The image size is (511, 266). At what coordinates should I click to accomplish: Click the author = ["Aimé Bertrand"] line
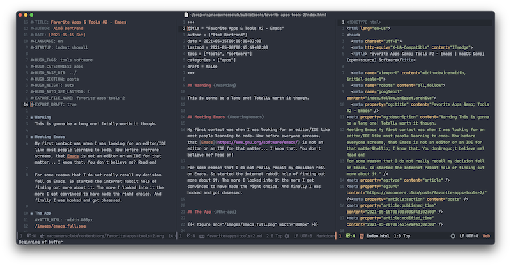pos(217,35)
